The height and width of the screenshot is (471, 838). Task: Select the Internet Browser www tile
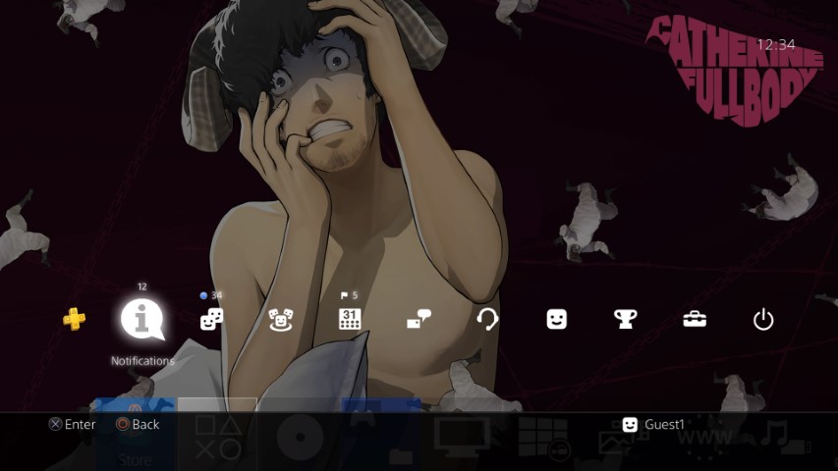coord(704,437)
